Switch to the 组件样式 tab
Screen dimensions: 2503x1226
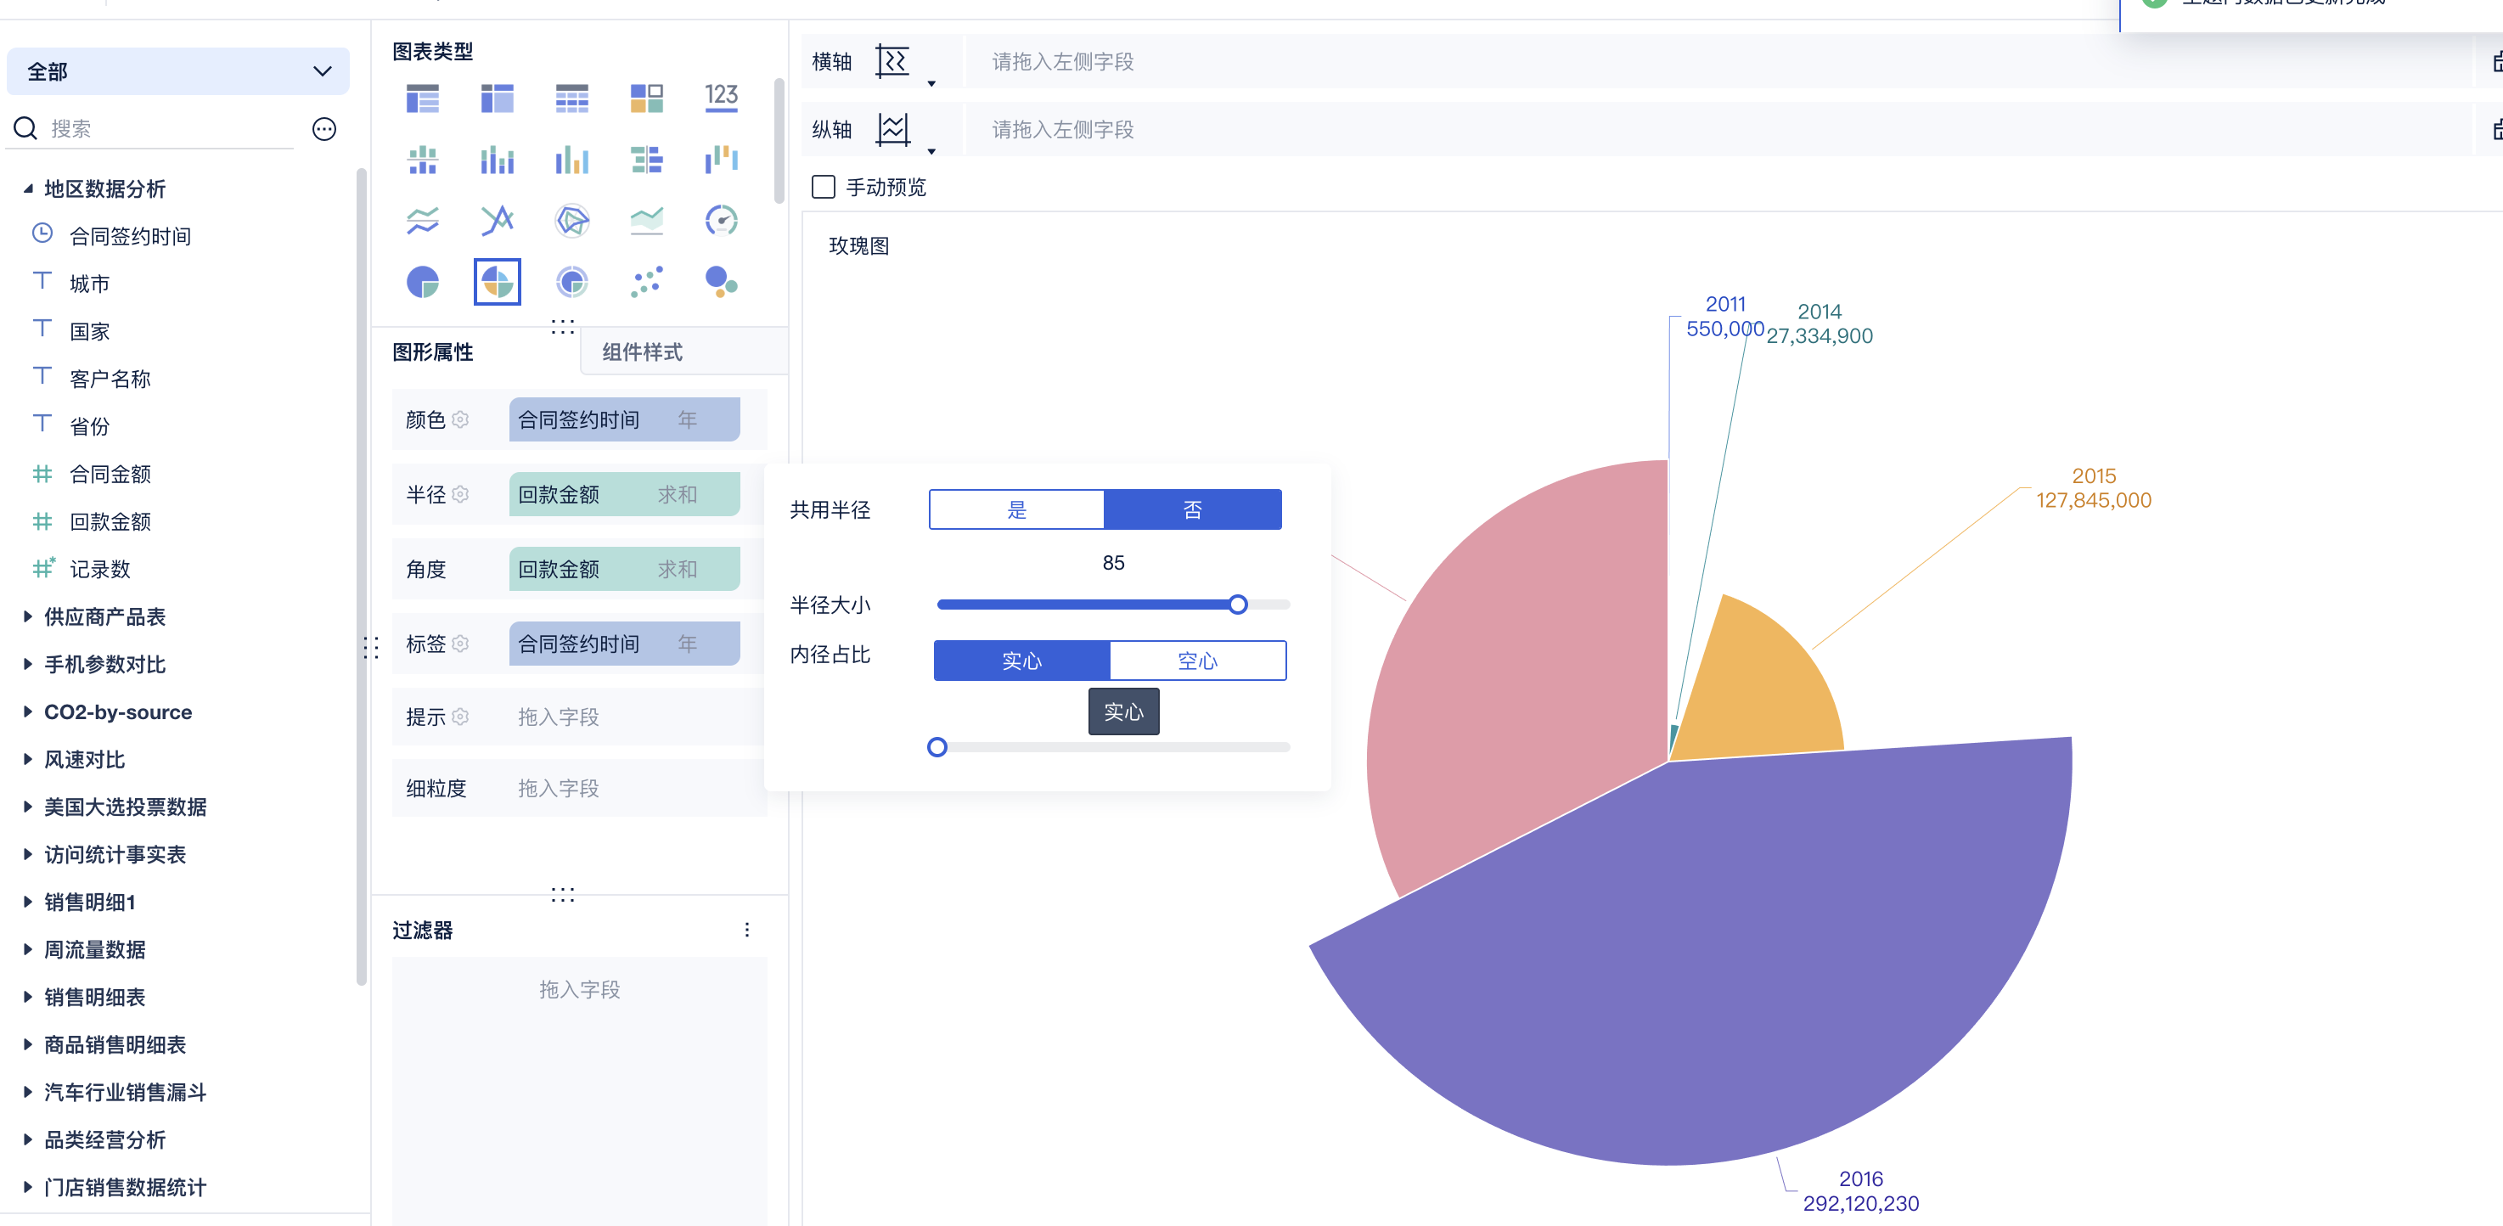[x=642, y=351]
